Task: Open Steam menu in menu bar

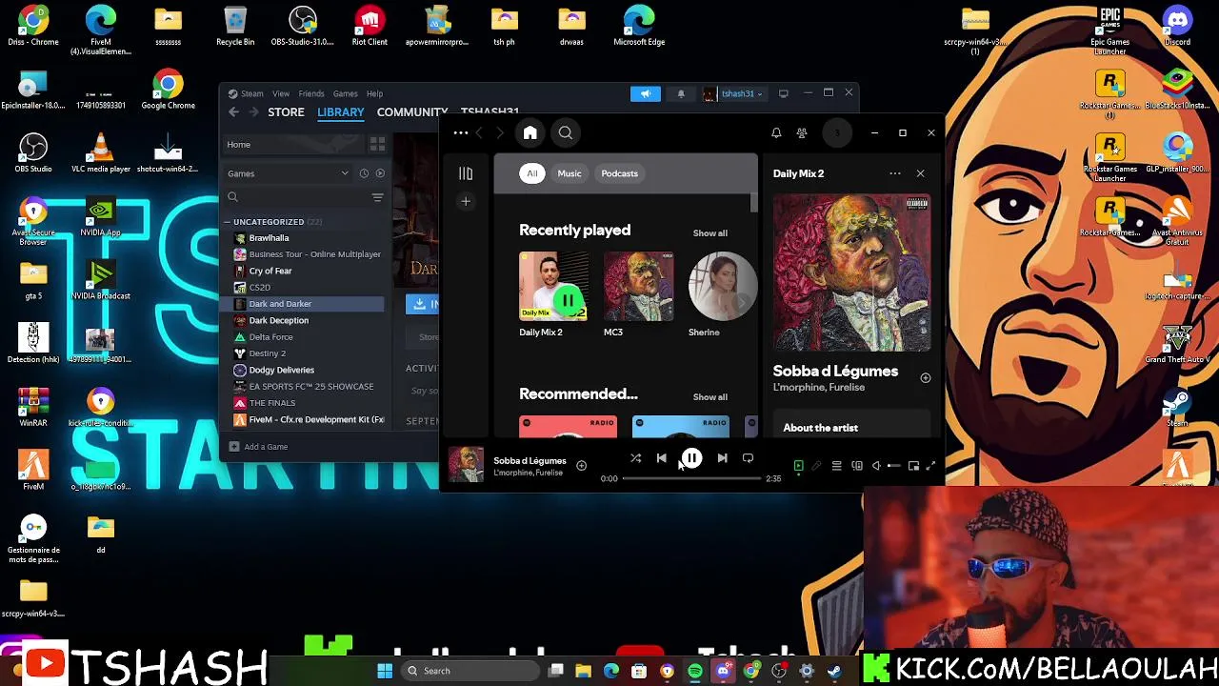Action: point(251,93)
